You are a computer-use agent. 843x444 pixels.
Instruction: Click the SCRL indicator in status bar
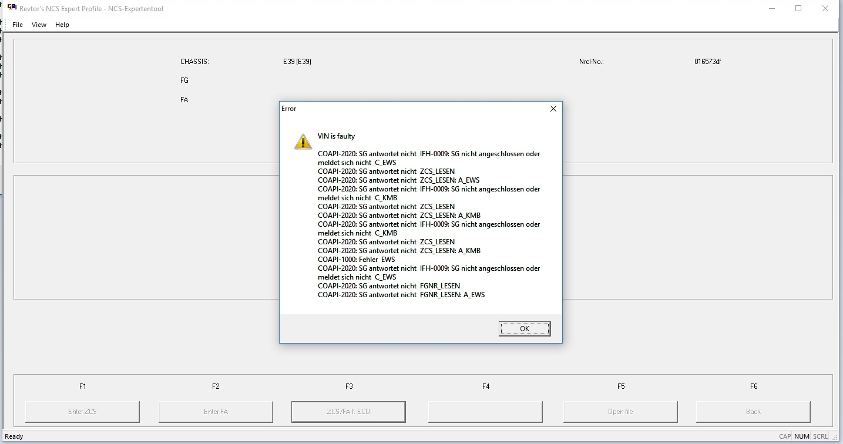821,436
